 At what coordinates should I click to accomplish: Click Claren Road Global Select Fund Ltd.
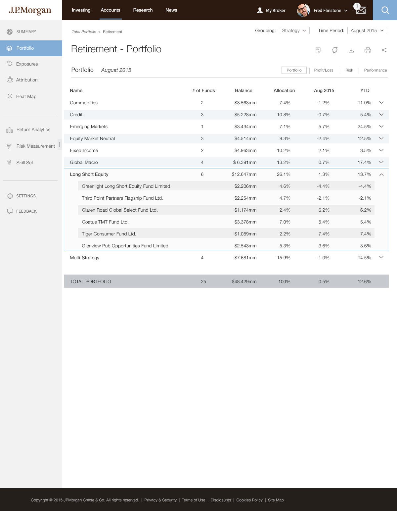pyautogui.click(x=120, y=210)
